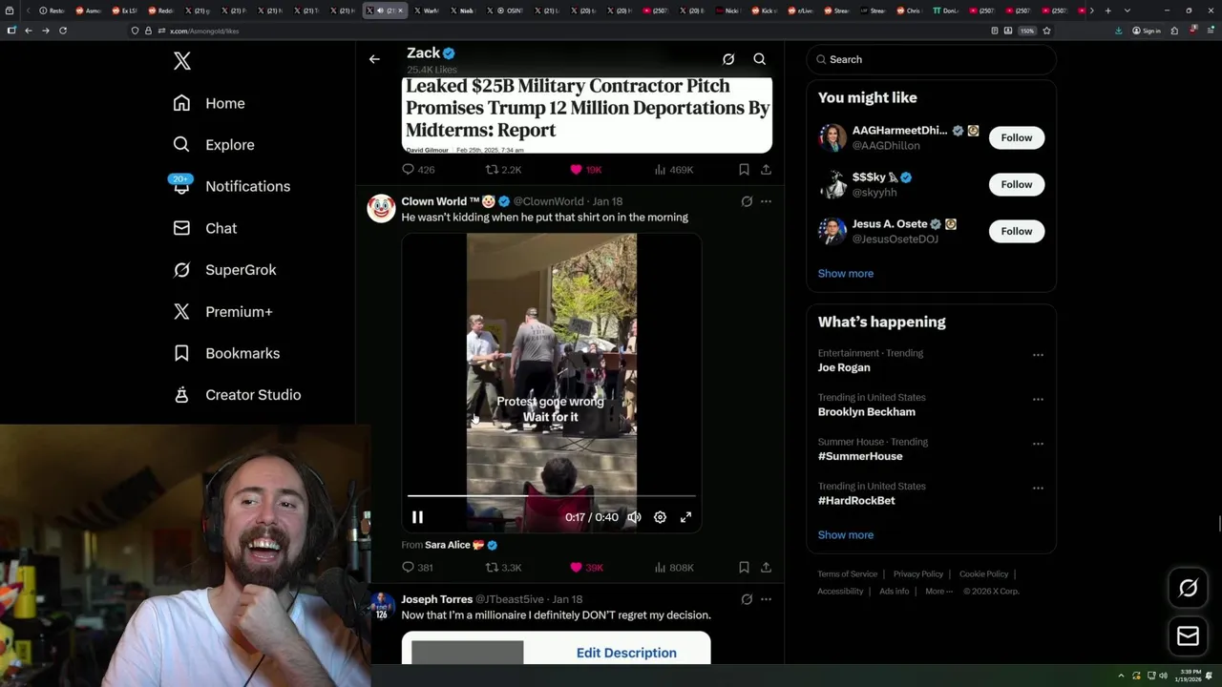1222x687 pixels.
Task: Show more suggested accounts
Action: pyautogui.click(x=846, y=274)
